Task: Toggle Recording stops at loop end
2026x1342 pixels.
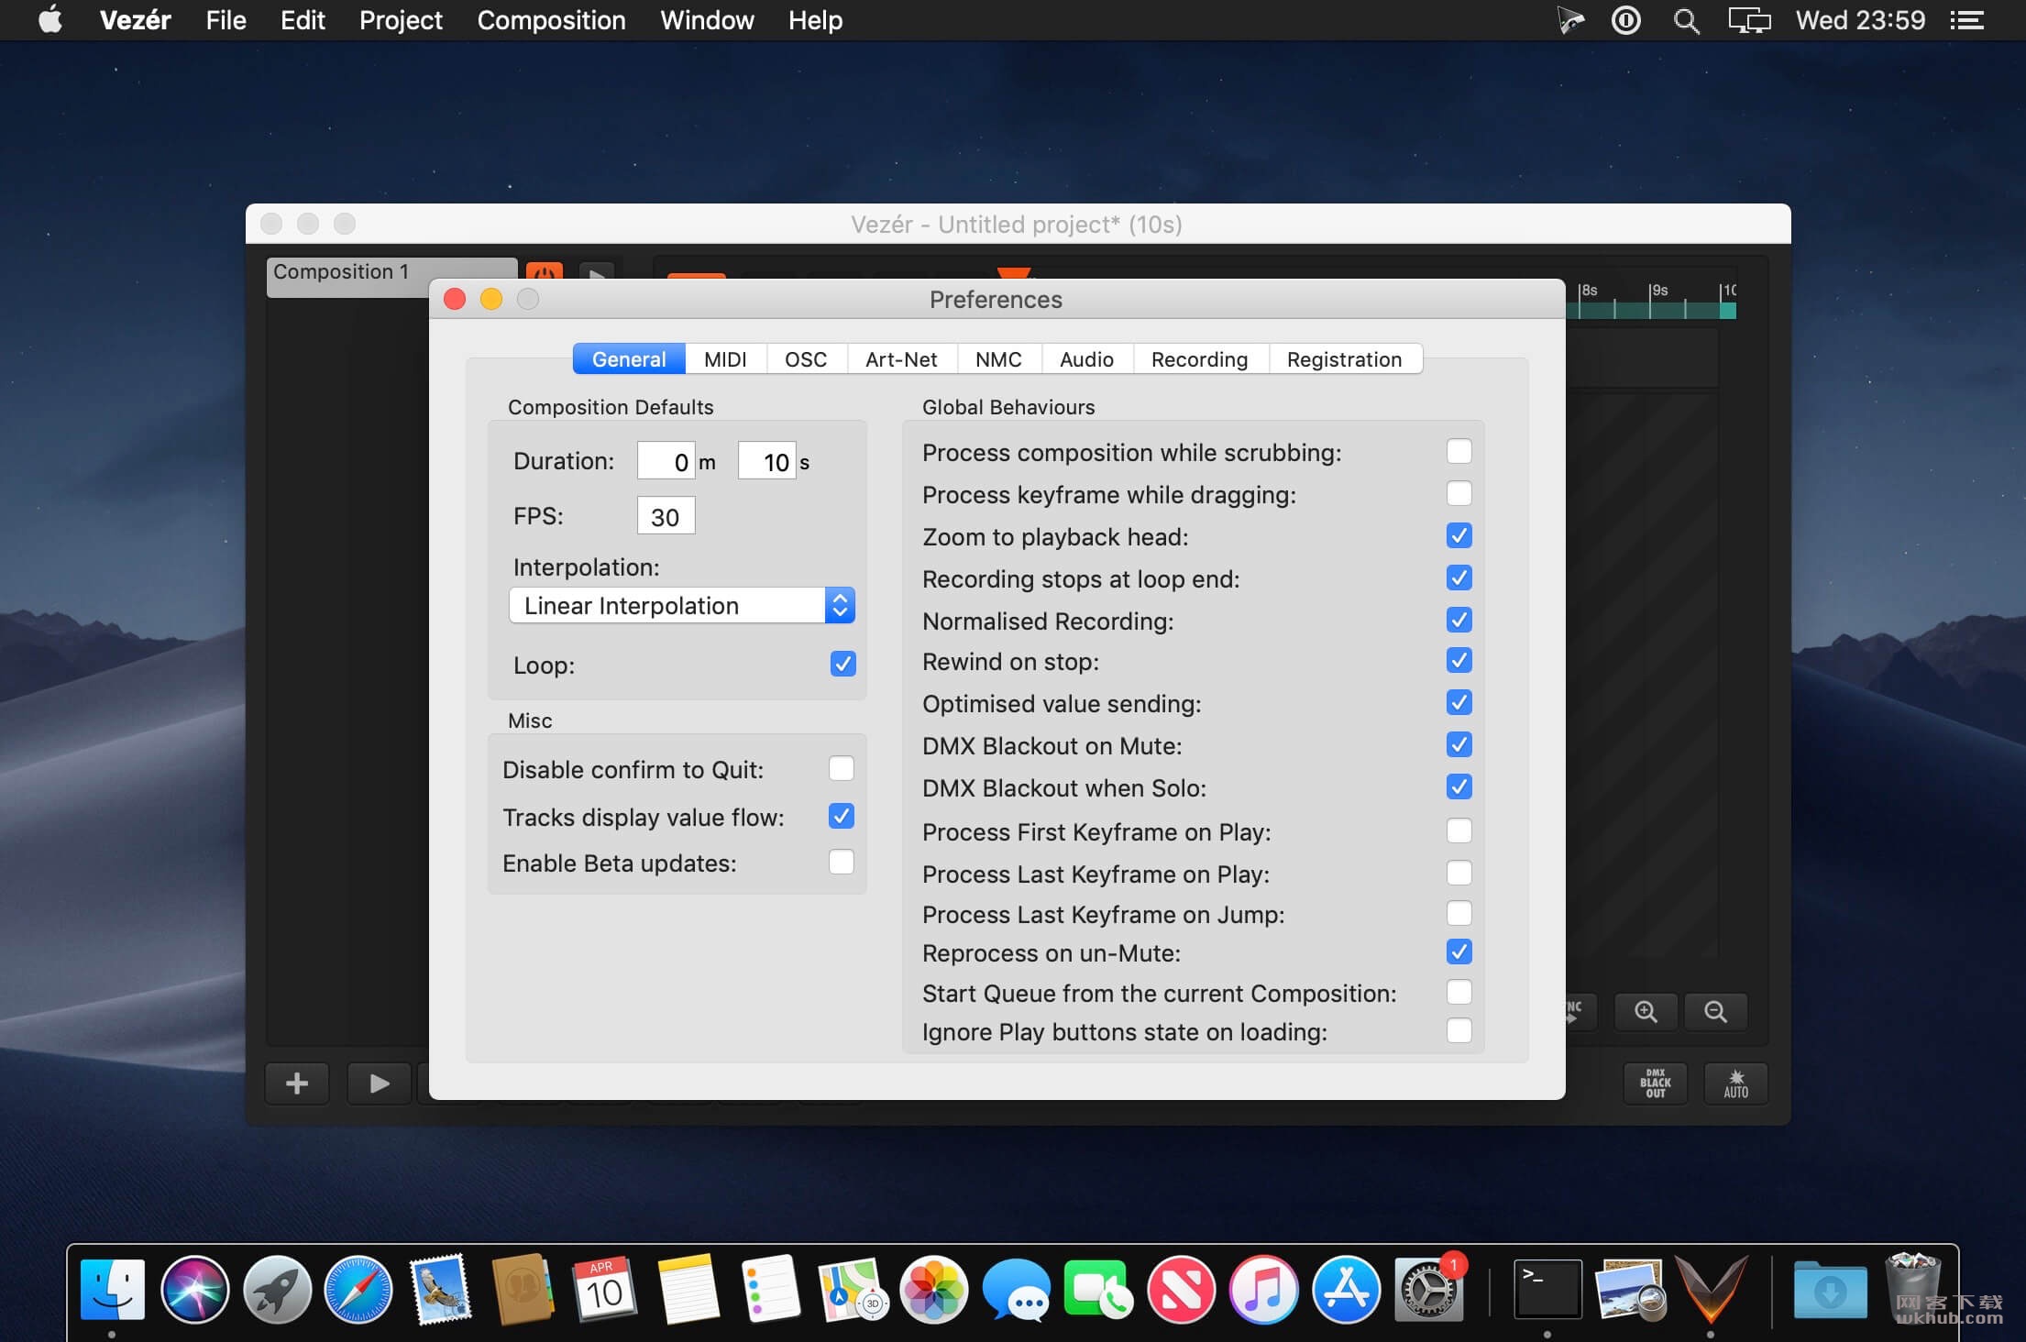Action: coord(1459,577)
